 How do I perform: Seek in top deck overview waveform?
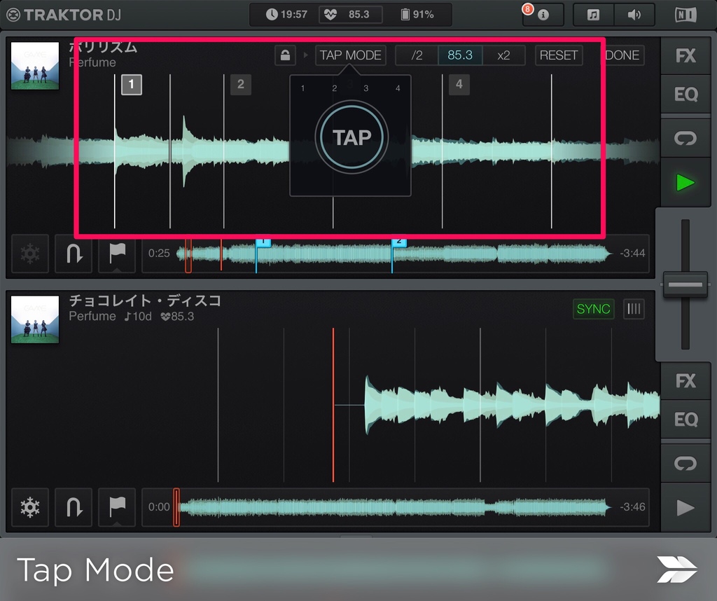(x=395, y=254)
